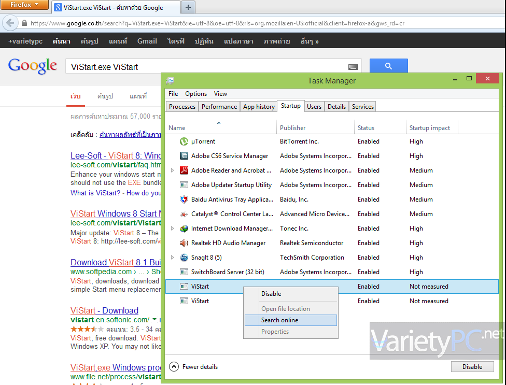Image resolution: width=506 pixels, height=385 pixels.
Task: Click the SwitchBoard Server icon
Action: 184,272
